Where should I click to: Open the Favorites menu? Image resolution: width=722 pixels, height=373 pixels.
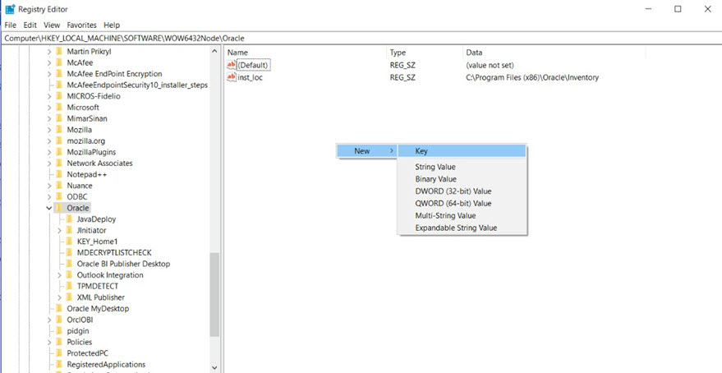(81, 25)
